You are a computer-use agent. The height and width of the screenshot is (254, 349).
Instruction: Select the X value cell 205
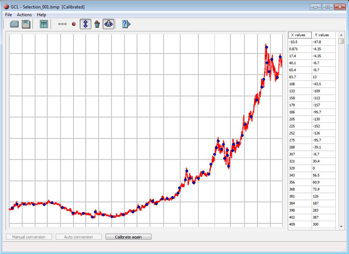coord(300,119)
